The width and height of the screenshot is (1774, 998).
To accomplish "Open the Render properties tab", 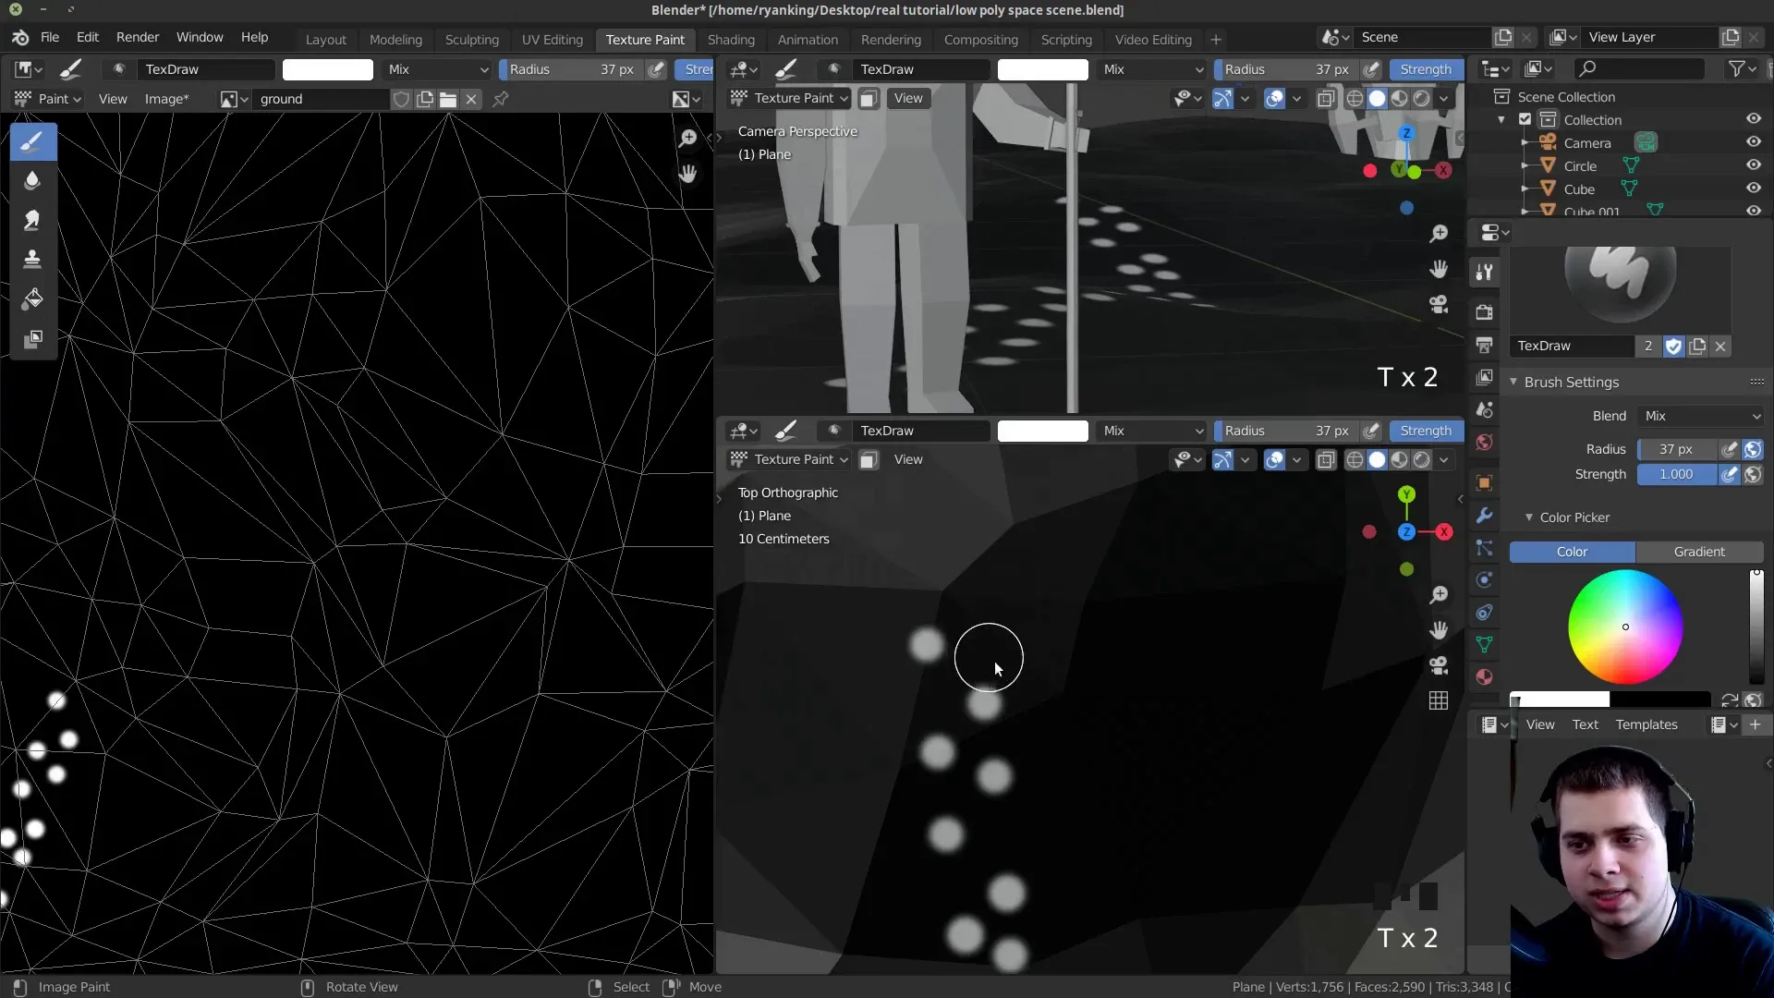I will (1484, 312).
